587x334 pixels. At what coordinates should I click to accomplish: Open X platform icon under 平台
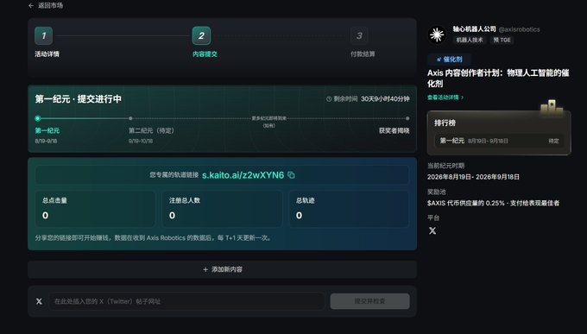pyautogui.click(x=432, y=230)
